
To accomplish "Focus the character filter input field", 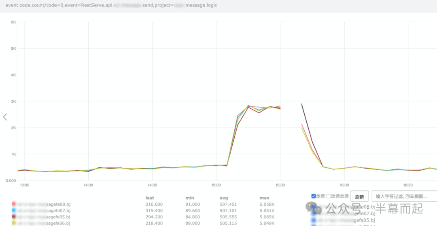I will [404, 196].
